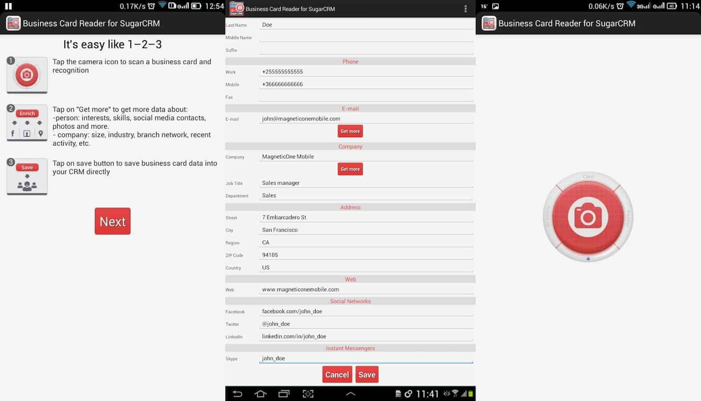
Task: Tap the empty Suffix field
Action: click(366, 50)
